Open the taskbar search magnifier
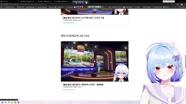 click(6, 102)
